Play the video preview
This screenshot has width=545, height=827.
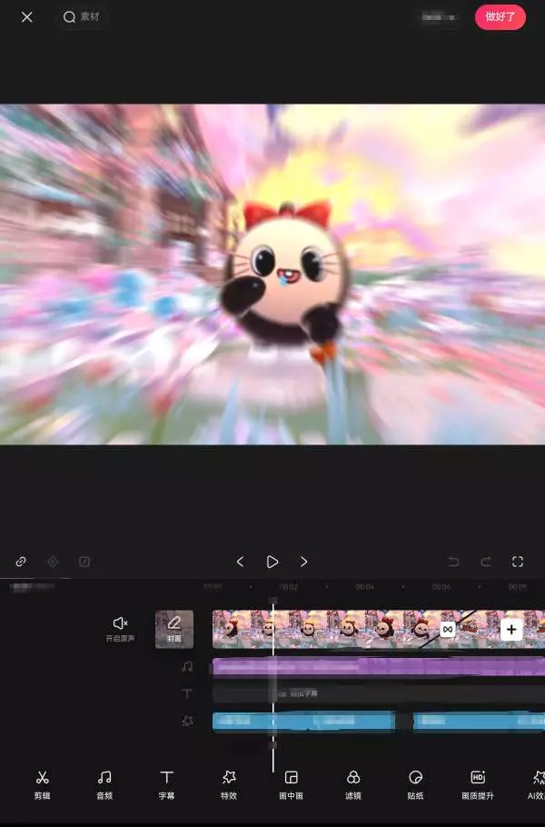pyautogui.click(x=272, y=562)
